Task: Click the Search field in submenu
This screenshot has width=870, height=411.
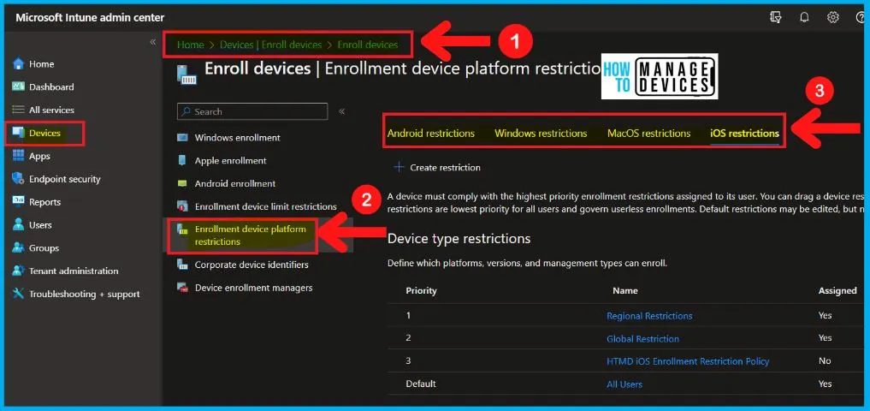Action: click(x=252, y=111)
